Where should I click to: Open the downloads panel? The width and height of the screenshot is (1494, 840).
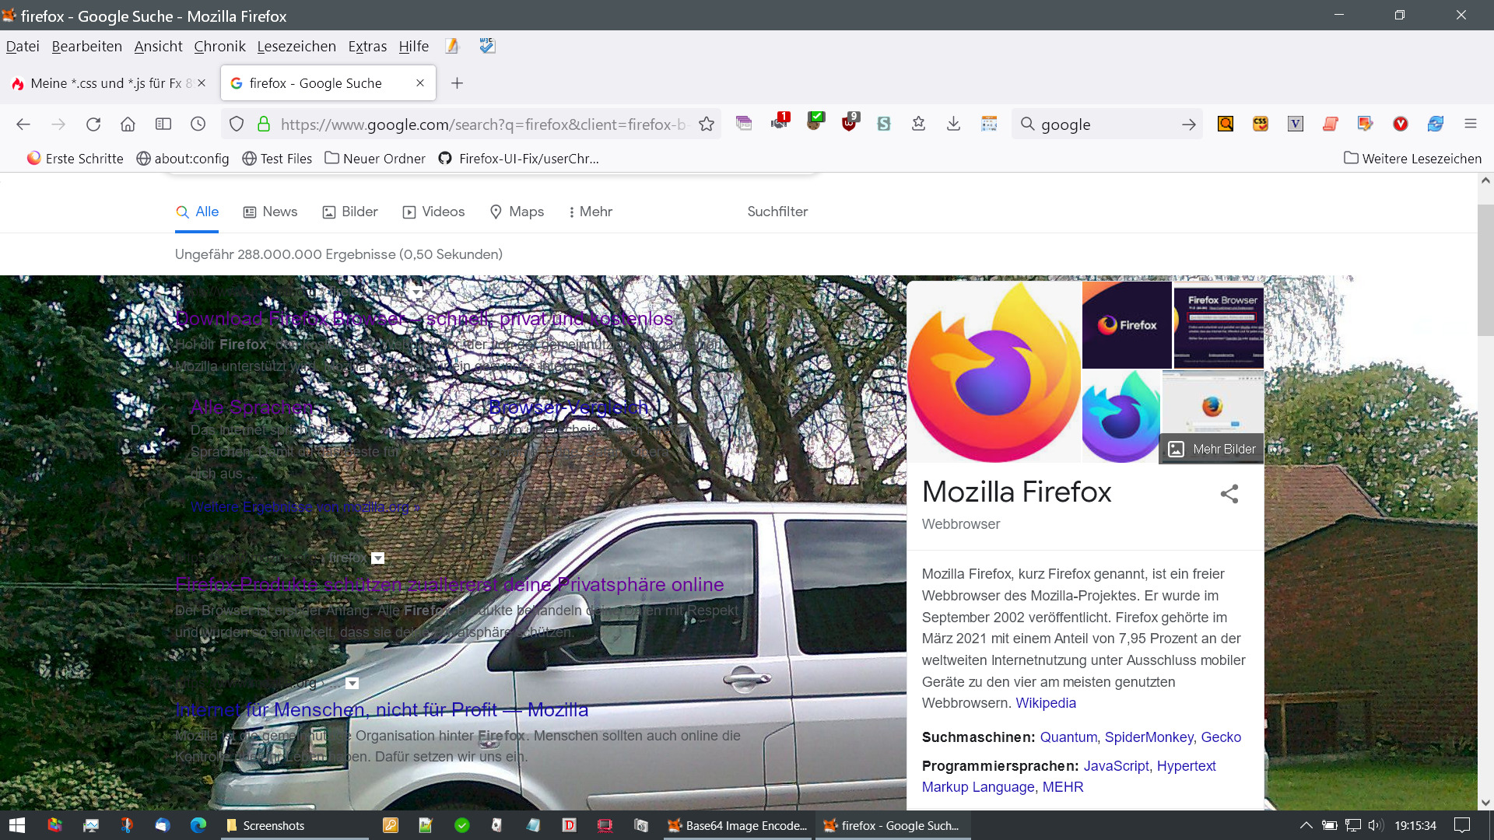953,124
